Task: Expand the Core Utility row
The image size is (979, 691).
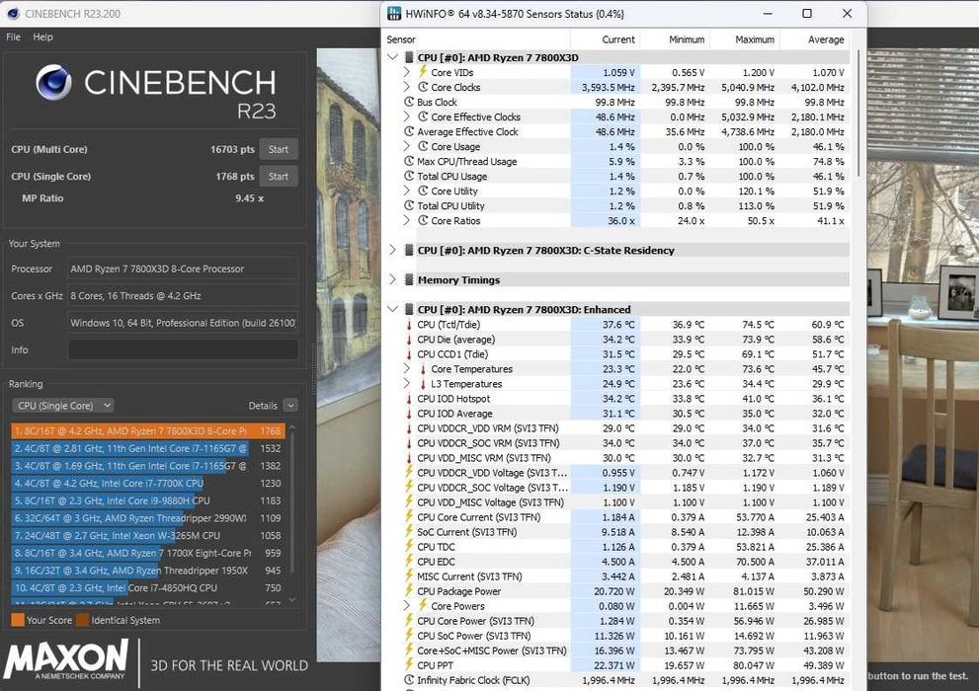Action: (406, 191)
